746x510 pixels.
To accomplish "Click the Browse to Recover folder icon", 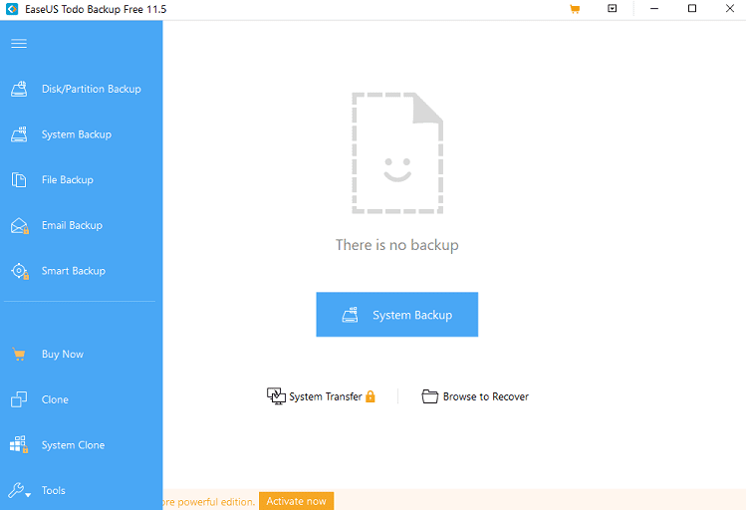I will (429, 396).
